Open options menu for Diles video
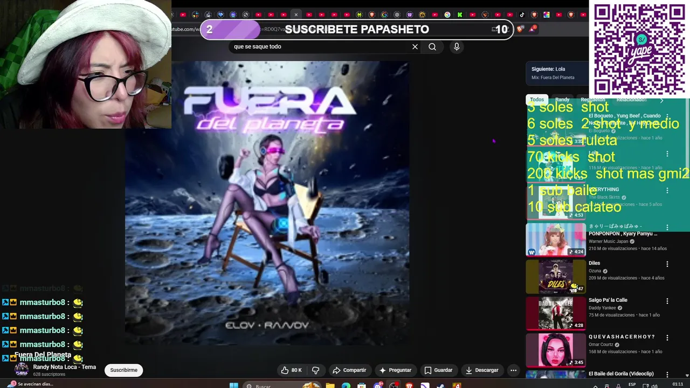Viewport: 690px width, 388px height. pos(667,265)
